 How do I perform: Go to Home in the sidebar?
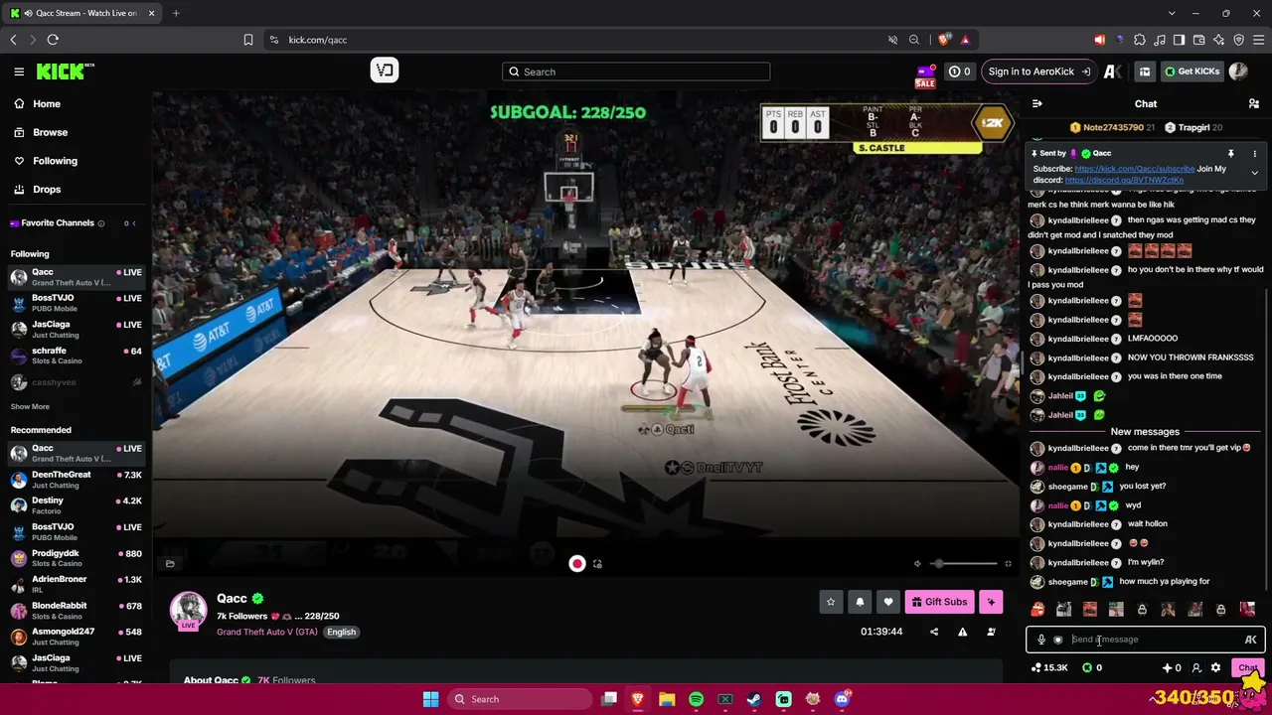click(47, 104)
